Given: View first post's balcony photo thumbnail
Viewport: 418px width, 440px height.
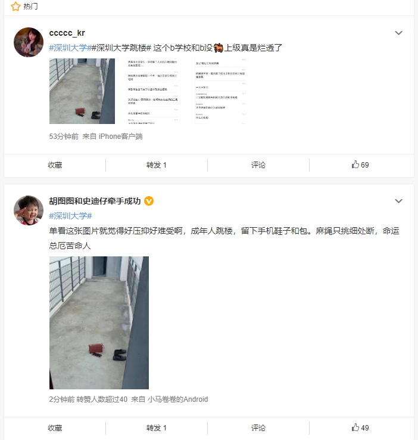Looking at the screenshot, I should pyautogui.click(x=82, y=91).
